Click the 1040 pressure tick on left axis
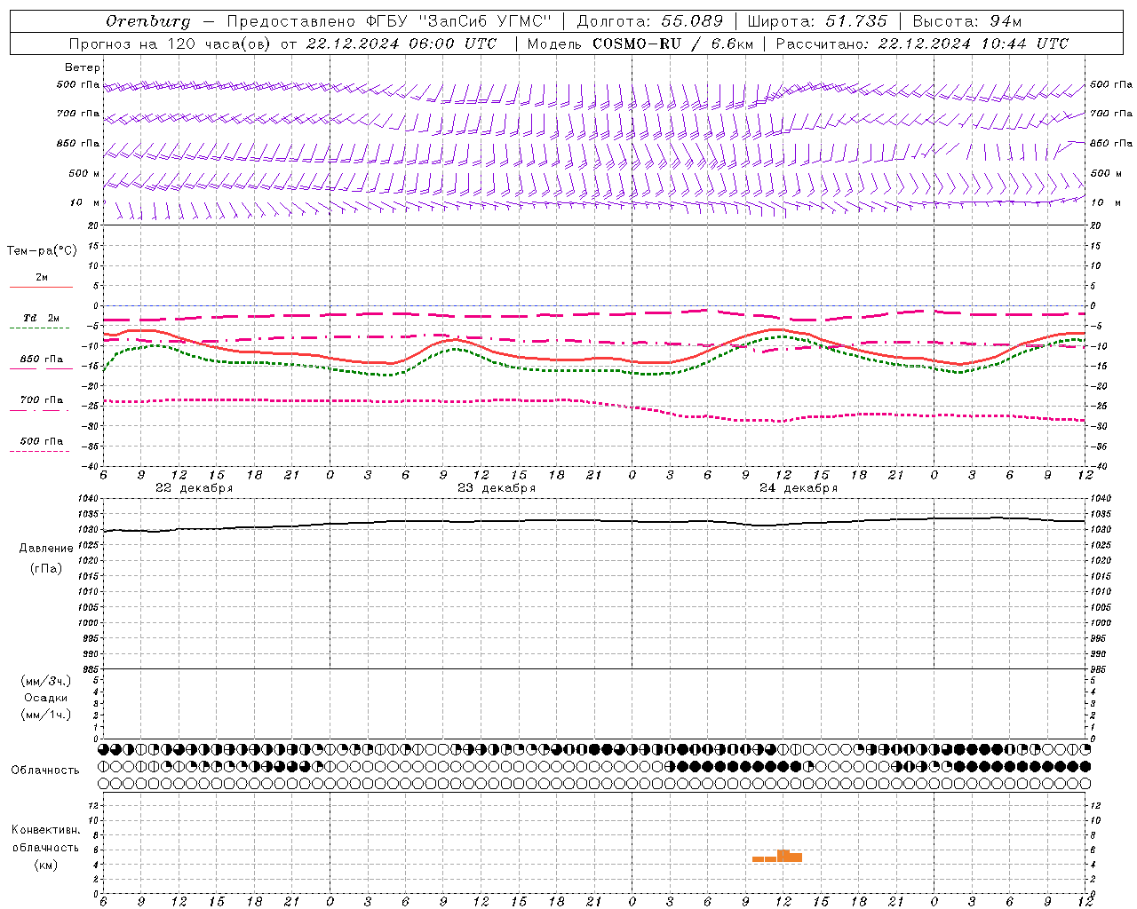 tap(89, 500)
